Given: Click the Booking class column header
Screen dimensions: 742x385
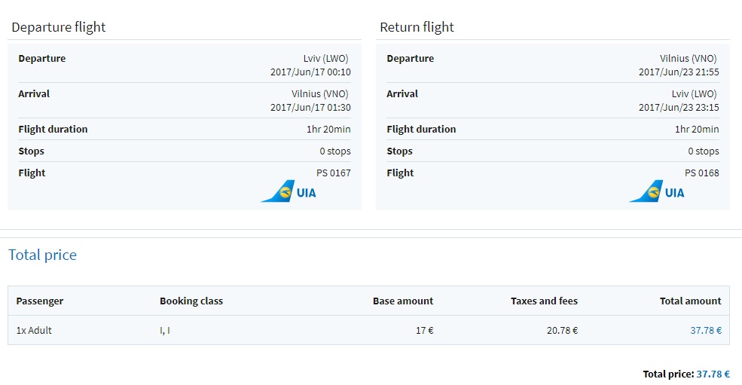Looking at the screenshot, I should point(191,301).
